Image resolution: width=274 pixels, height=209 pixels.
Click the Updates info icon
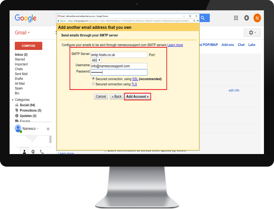point(17,116)
